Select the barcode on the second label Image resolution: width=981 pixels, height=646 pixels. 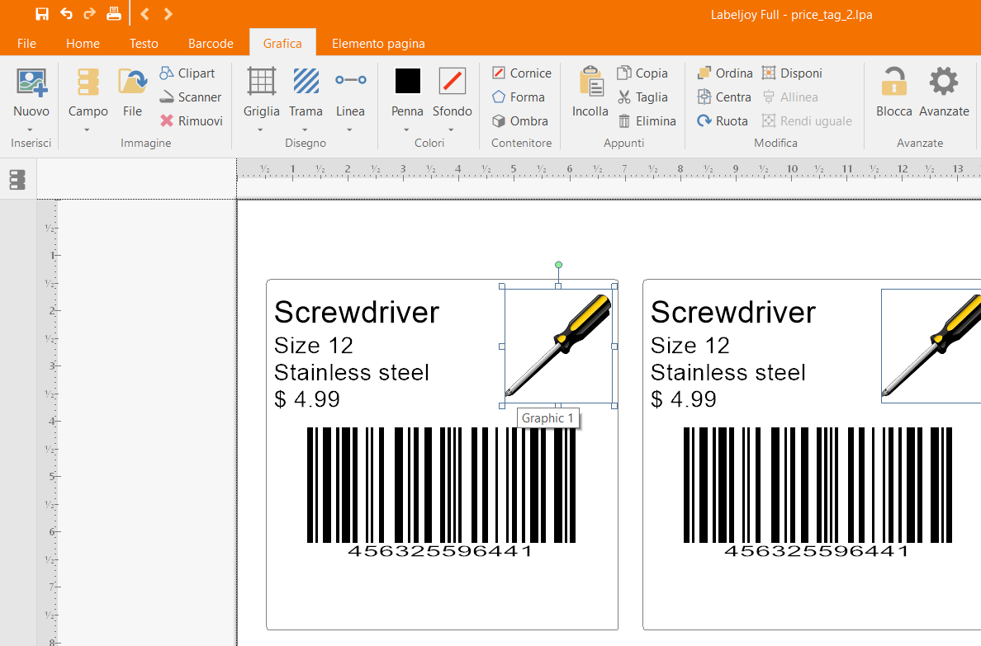click(x=817, y=493)
